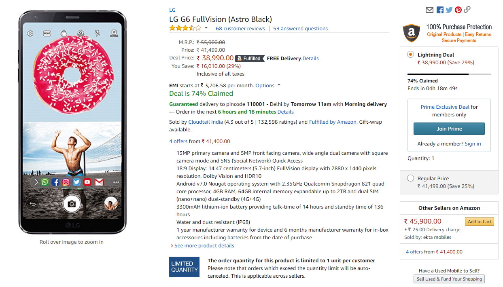Select the Regular Price radio option
This screenshot has height=287, width=503.
410,178
